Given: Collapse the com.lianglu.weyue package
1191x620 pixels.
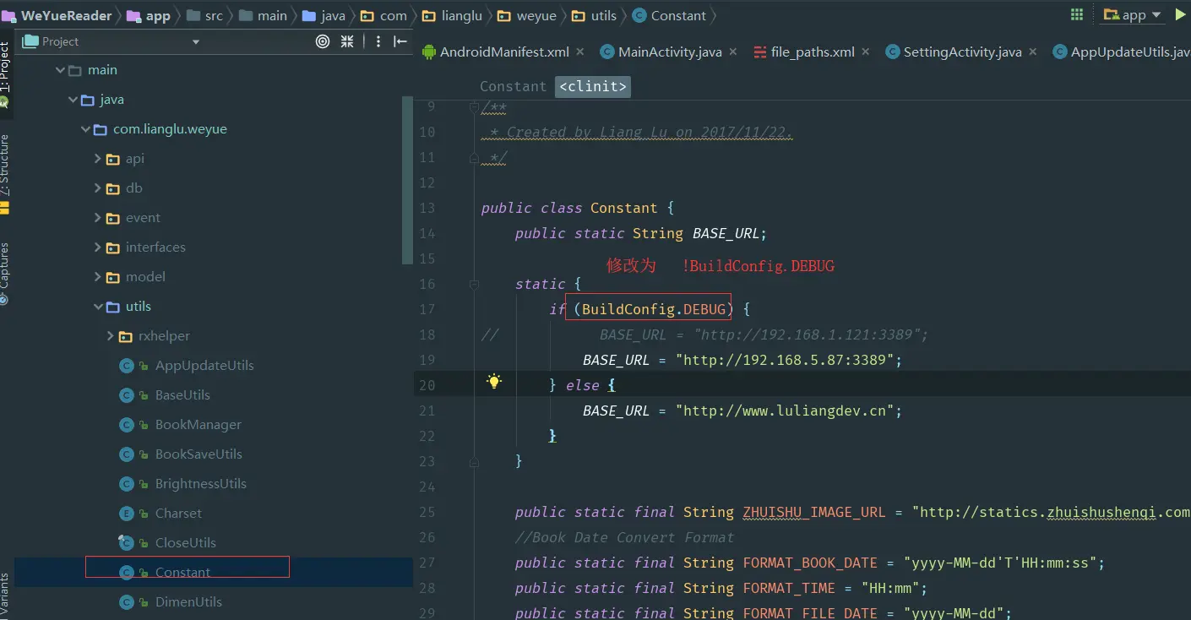Looking at the screenshot, I should tap(85, 129).
